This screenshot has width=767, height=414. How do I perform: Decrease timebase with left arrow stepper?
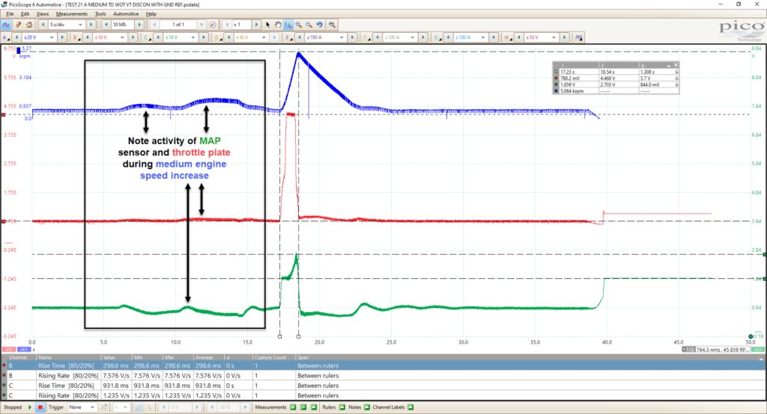click(43, 25)
